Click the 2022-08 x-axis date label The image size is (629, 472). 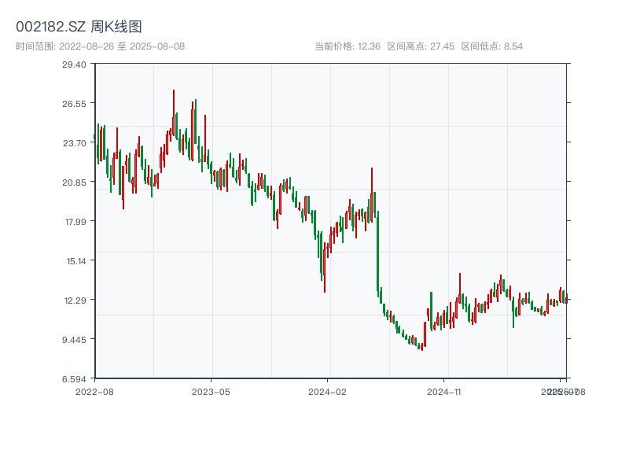[x=94, y=391]
